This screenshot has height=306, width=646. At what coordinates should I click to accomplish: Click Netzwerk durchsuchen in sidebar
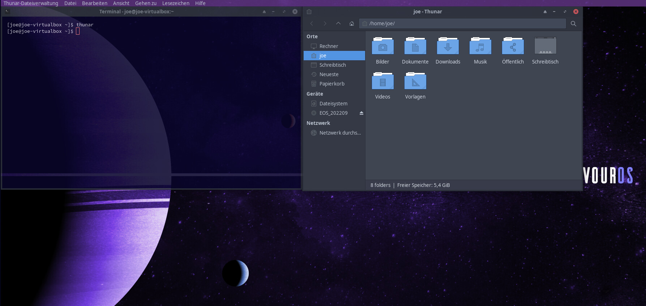tap(334, 133)
